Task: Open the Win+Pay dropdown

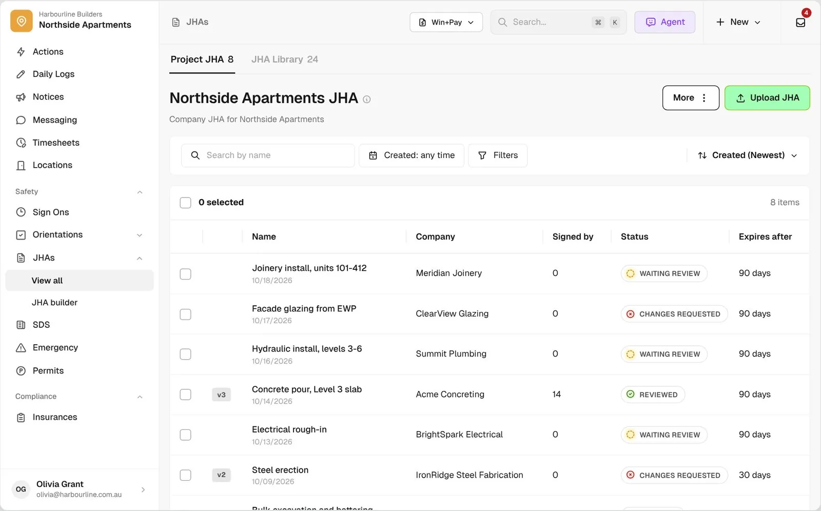Action: pos(446,22)
